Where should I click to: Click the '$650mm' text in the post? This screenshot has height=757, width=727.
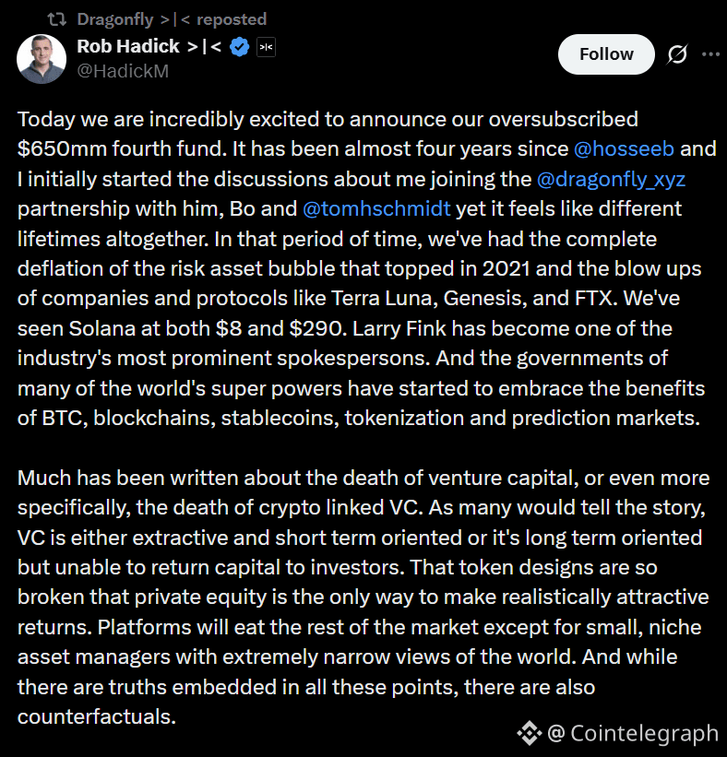click(x=62, y=148)
